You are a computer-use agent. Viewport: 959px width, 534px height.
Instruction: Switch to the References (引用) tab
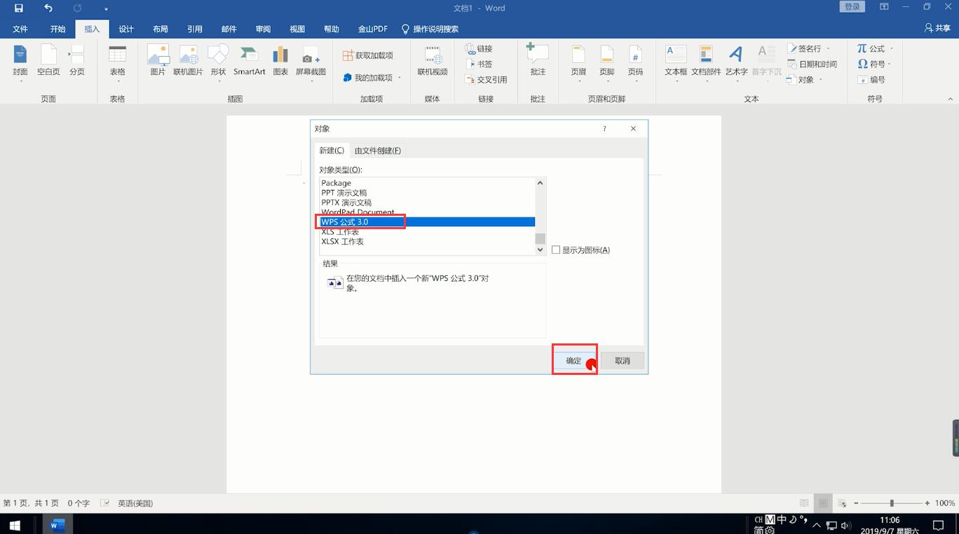(195, 29)
